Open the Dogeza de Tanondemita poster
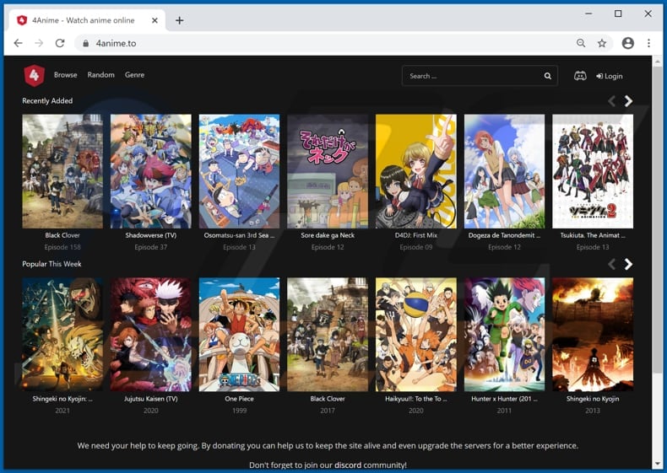This screenshot has height=473, width=667. pos(504,171)
